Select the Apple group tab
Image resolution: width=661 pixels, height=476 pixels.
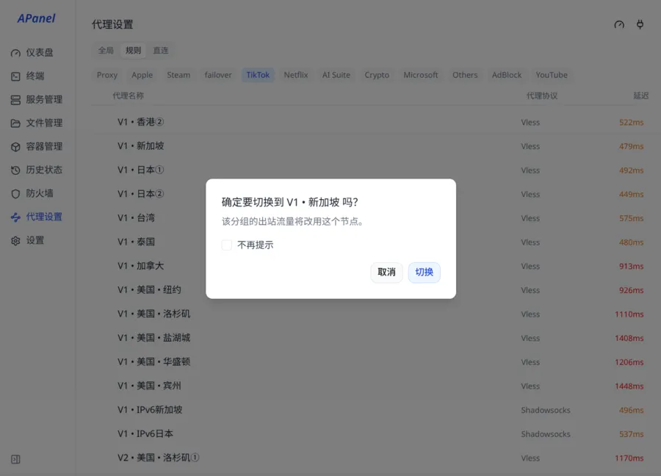142,75
